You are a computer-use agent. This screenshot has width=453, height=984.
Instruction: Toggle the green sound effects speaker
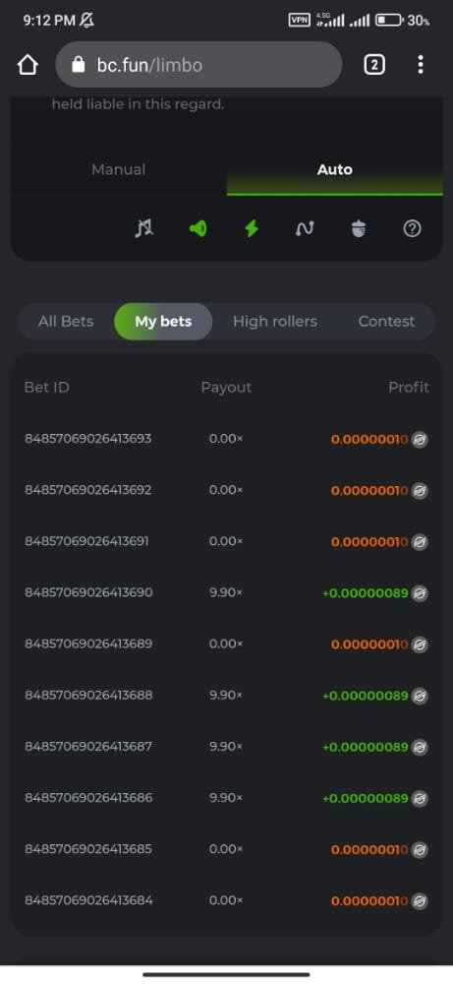pyautogui.click(x=198, y=229)
